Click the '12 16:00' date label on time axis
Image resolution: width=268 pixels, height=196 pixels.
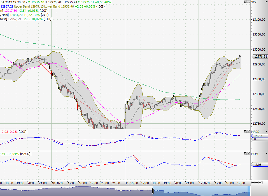pos(205,183)
